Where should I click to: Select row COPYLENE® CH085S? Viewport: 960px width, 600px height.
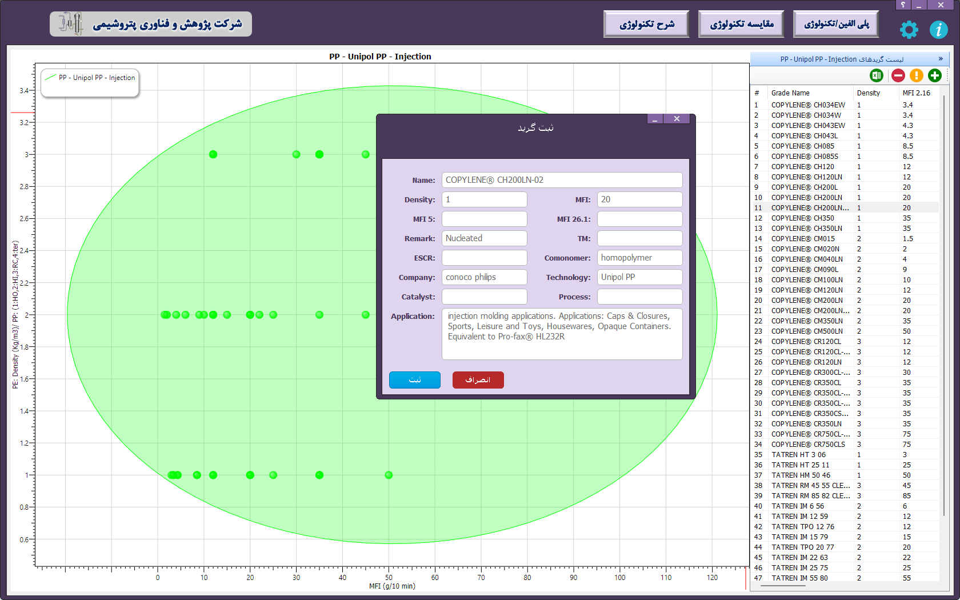(845, 157)
